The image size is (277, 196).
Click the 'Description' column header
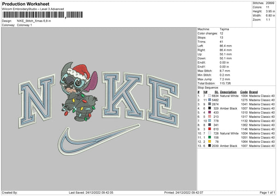tap(228, 92)
